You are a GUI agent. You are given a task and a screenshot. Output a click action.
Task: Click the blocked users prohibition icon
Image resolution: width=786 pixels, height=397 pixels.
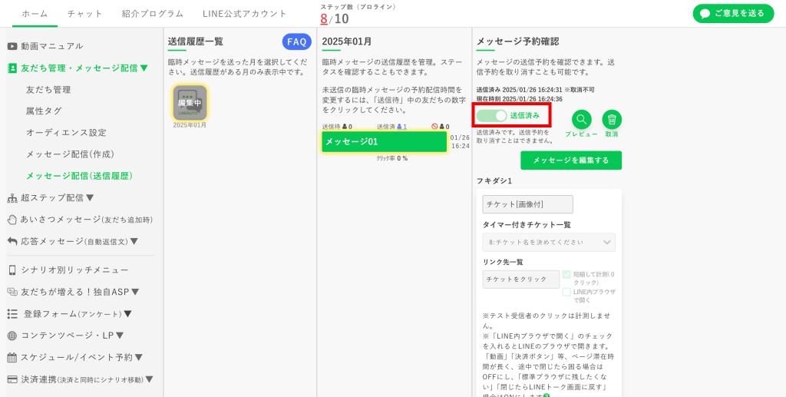point(434,127)
